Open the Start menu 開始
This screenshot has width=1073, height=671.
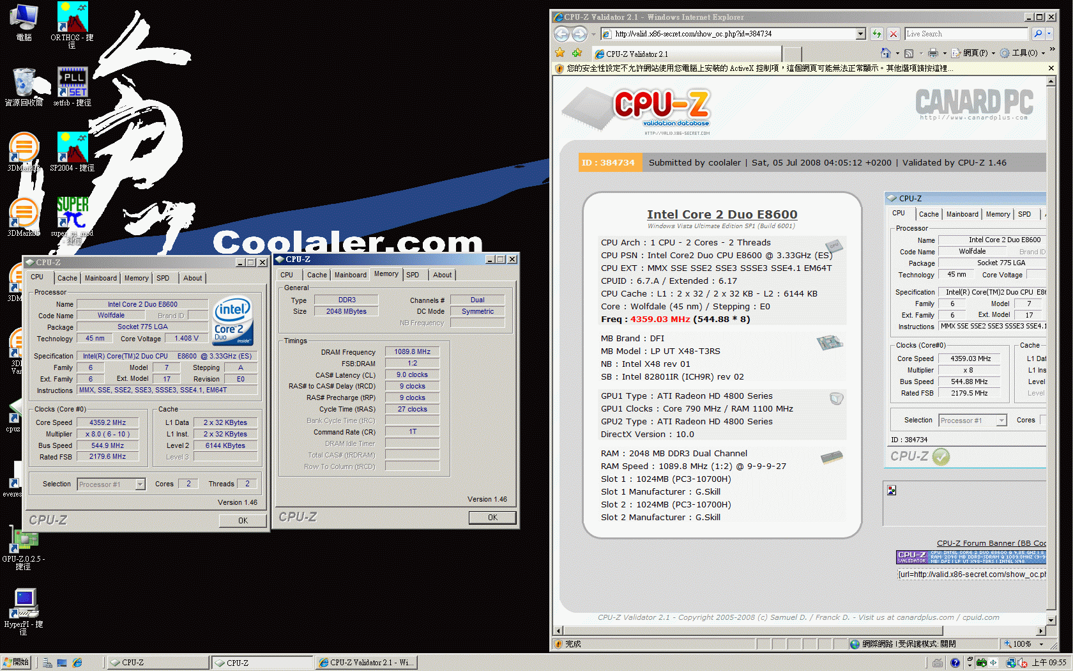(x=16, y=663)
